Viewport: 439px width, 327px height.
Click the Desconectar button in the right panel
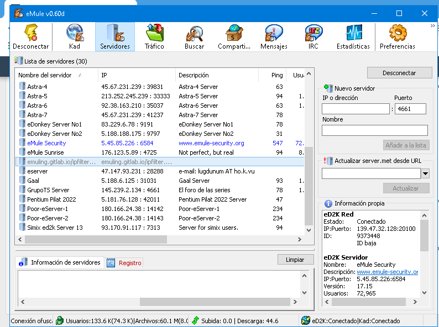pyautogui.click(x=400, y=73)
